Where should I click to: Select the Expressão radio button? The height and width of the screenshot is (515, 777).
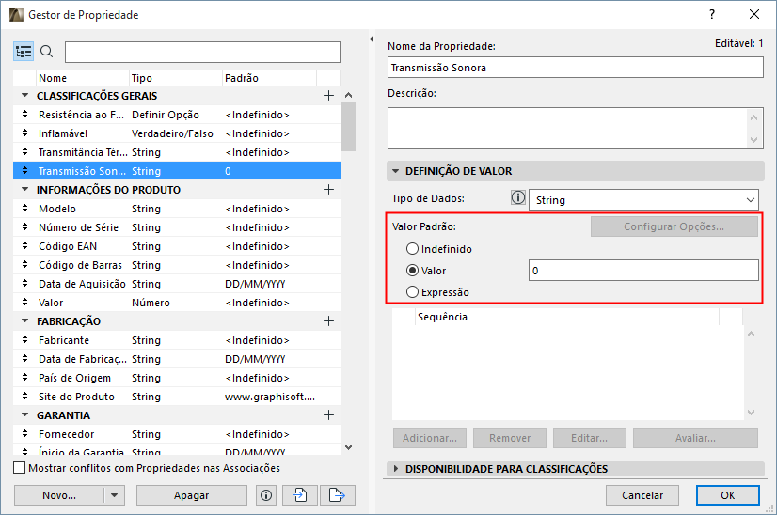(x=412, y=292)
